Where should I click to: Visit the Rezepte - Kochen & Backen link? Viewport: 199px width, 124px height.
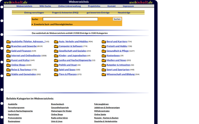click(x=106, y=118)
